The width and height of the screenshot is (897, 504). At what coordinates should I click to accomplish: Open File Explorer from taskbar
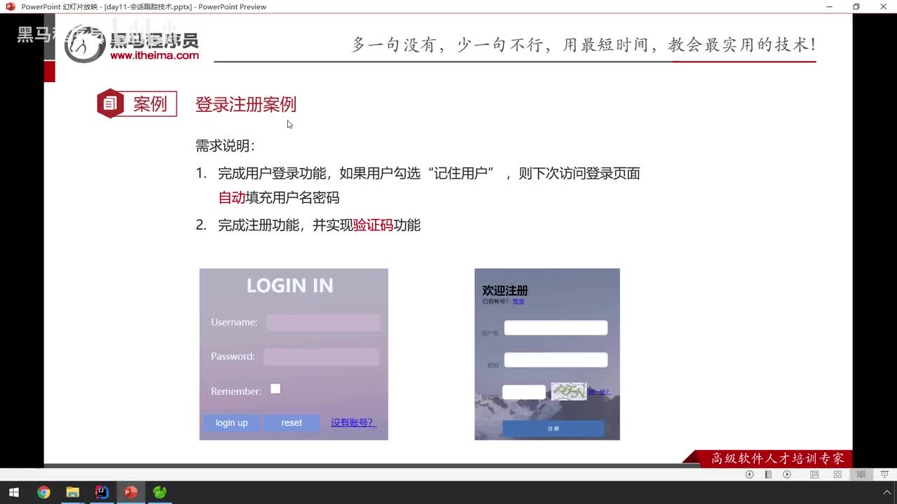[72, 492]
